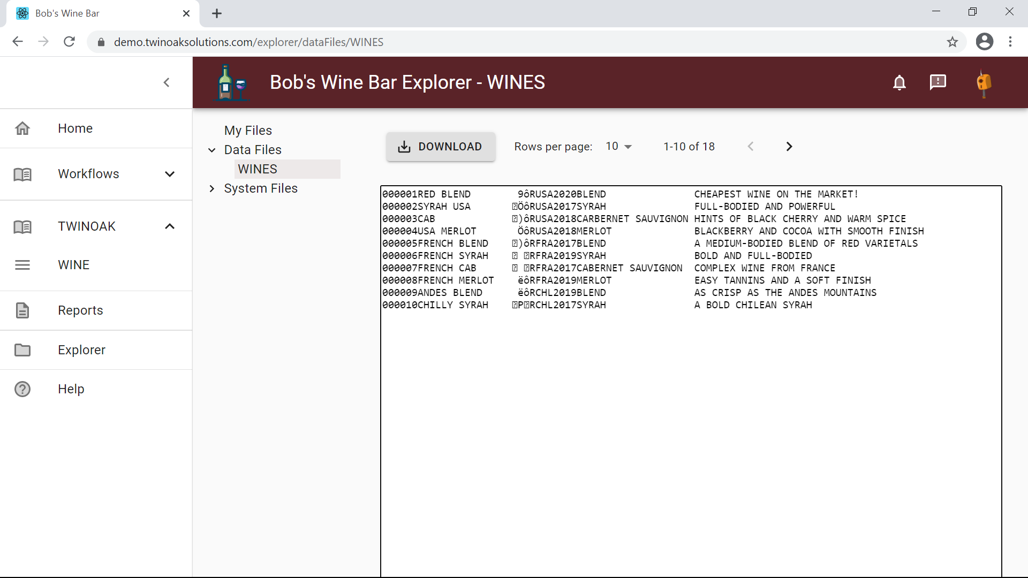Click the Bob's Wine Bar browser tab
Screen dimensions: 1028x578
[103, 13]
